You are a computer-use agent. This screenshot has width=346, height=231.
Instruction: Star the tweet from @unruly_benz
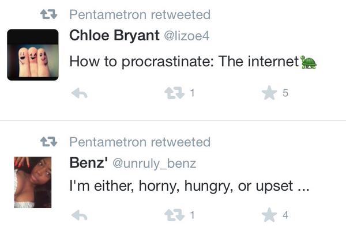(x=269, y=215)
